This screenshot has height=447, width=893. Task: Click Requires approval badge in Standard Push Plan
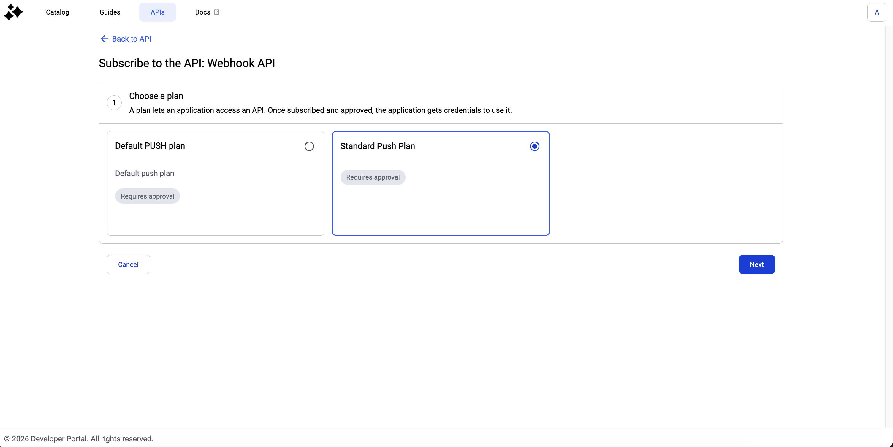(x=373, y=177)
